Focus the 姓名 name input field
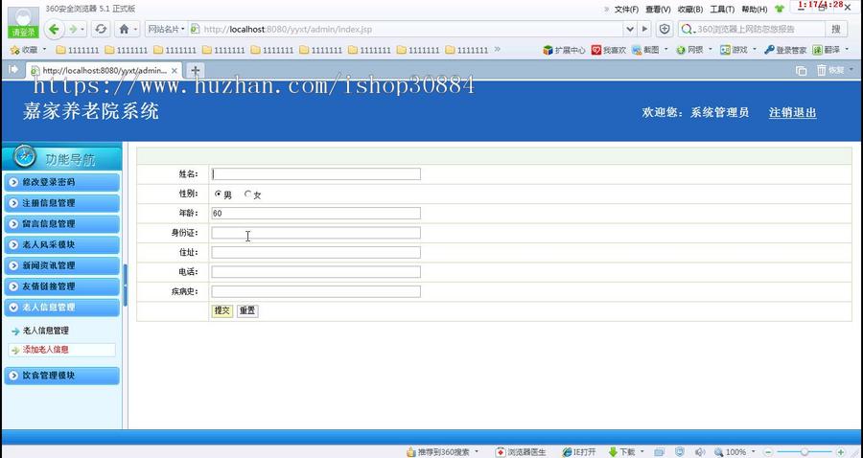This screenshot has height=458, width=863. tap(315, 173)
